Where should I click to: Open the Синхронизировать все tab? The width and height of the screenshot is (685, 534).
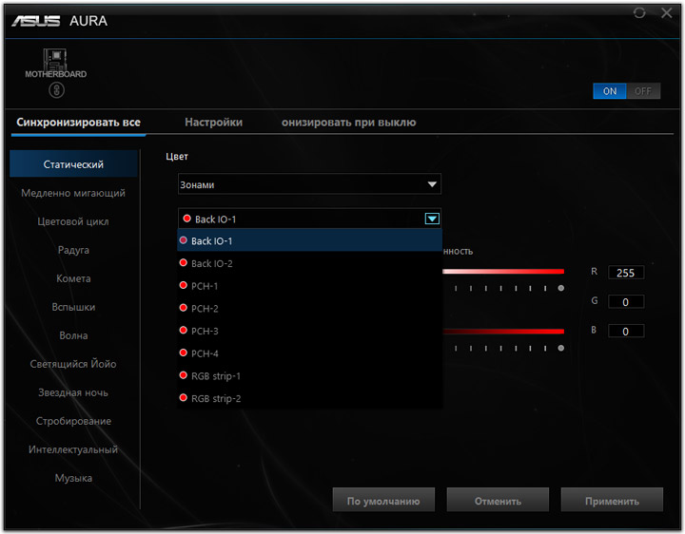78,123
